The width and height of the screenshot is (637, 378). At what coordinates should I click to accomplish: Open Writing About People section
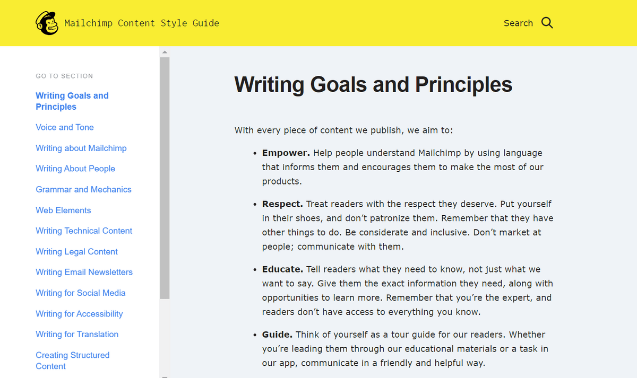pyautogui.click(x=75, y=169)
